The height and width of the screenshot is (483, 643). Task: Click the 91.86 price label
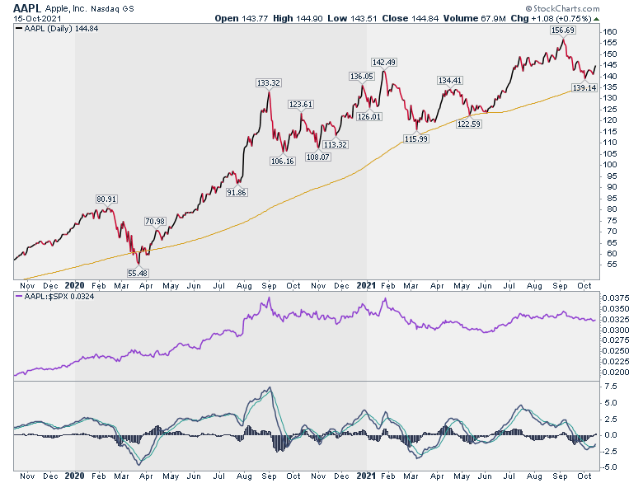(x=237, y=192)
